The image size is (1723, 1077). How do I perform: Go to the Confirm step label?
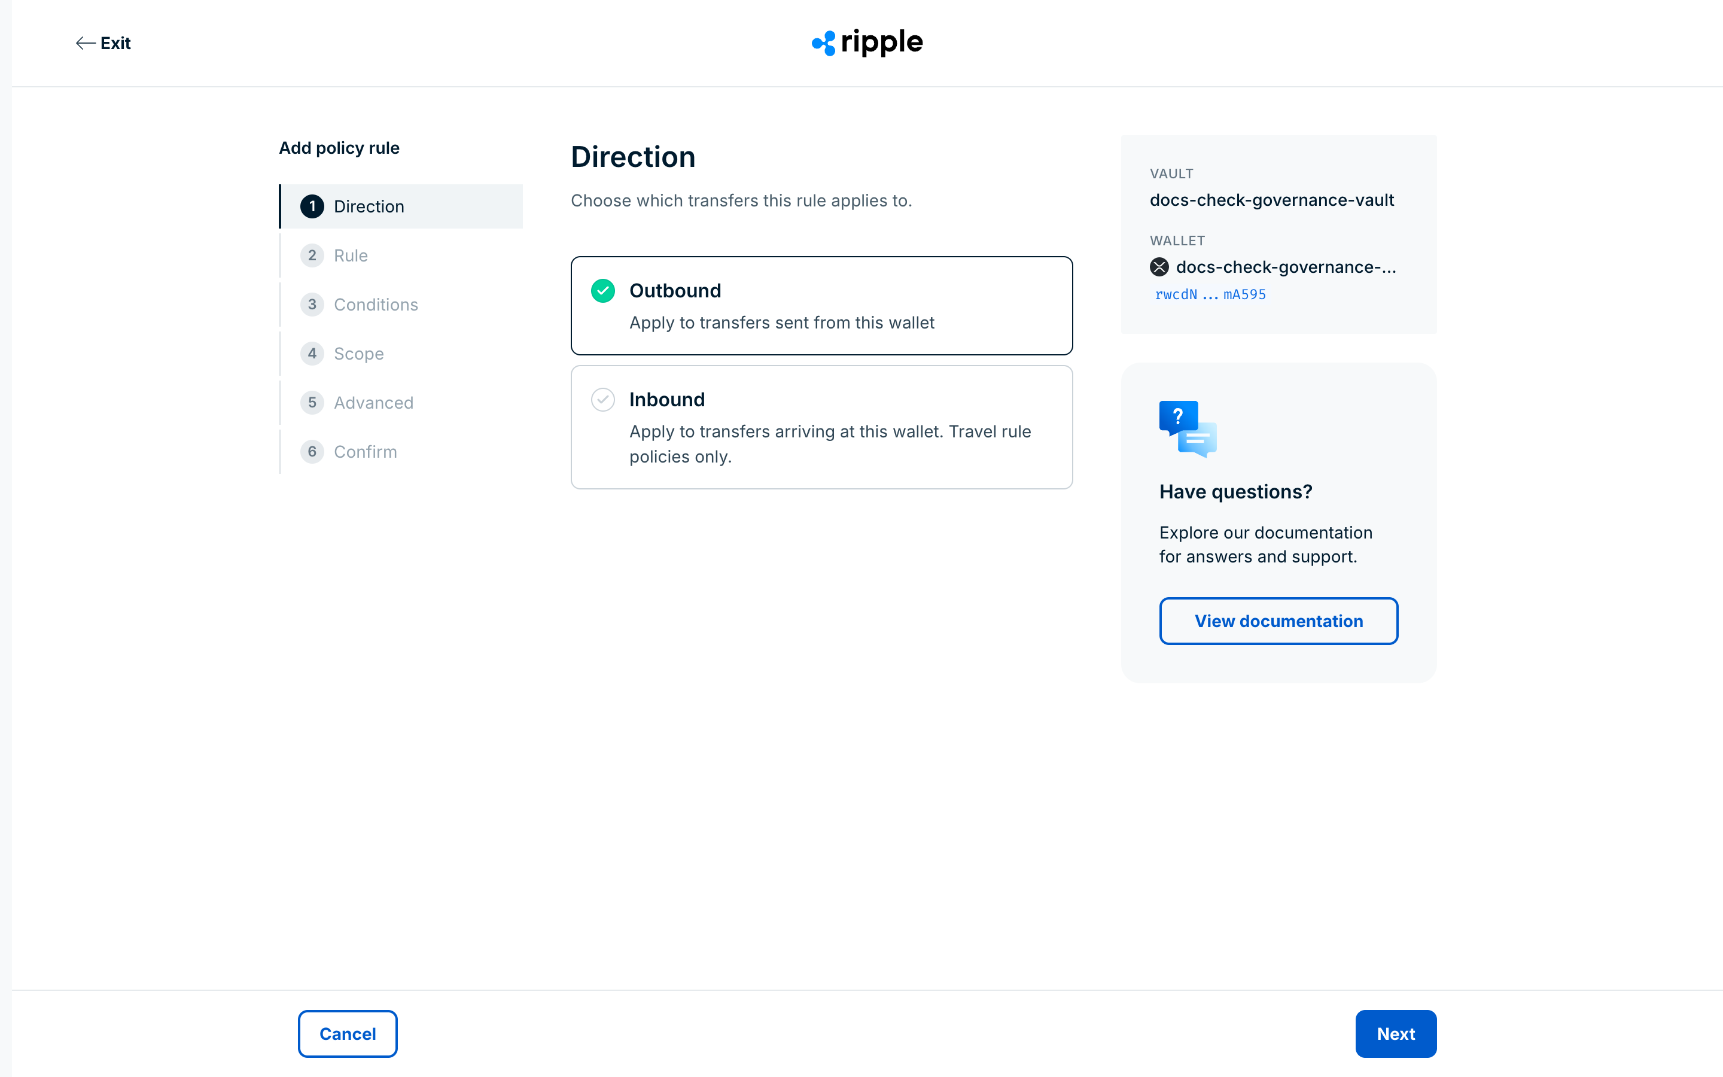366,452
